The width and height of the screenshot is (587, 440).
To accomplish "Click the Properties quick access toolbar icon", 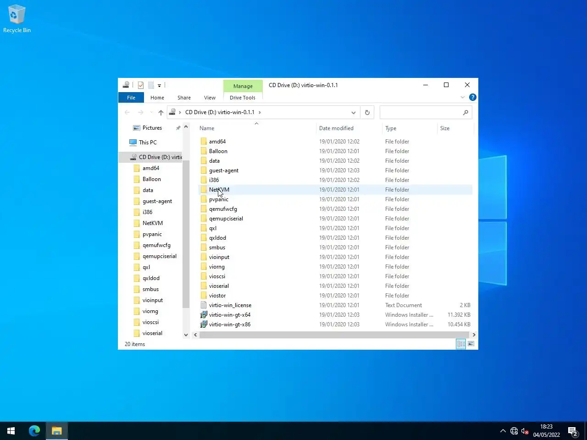I will pyautogui.click(x=141, y=85).
